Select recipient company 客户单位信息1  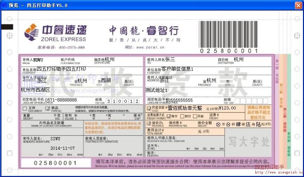click(x=177, y=69)
